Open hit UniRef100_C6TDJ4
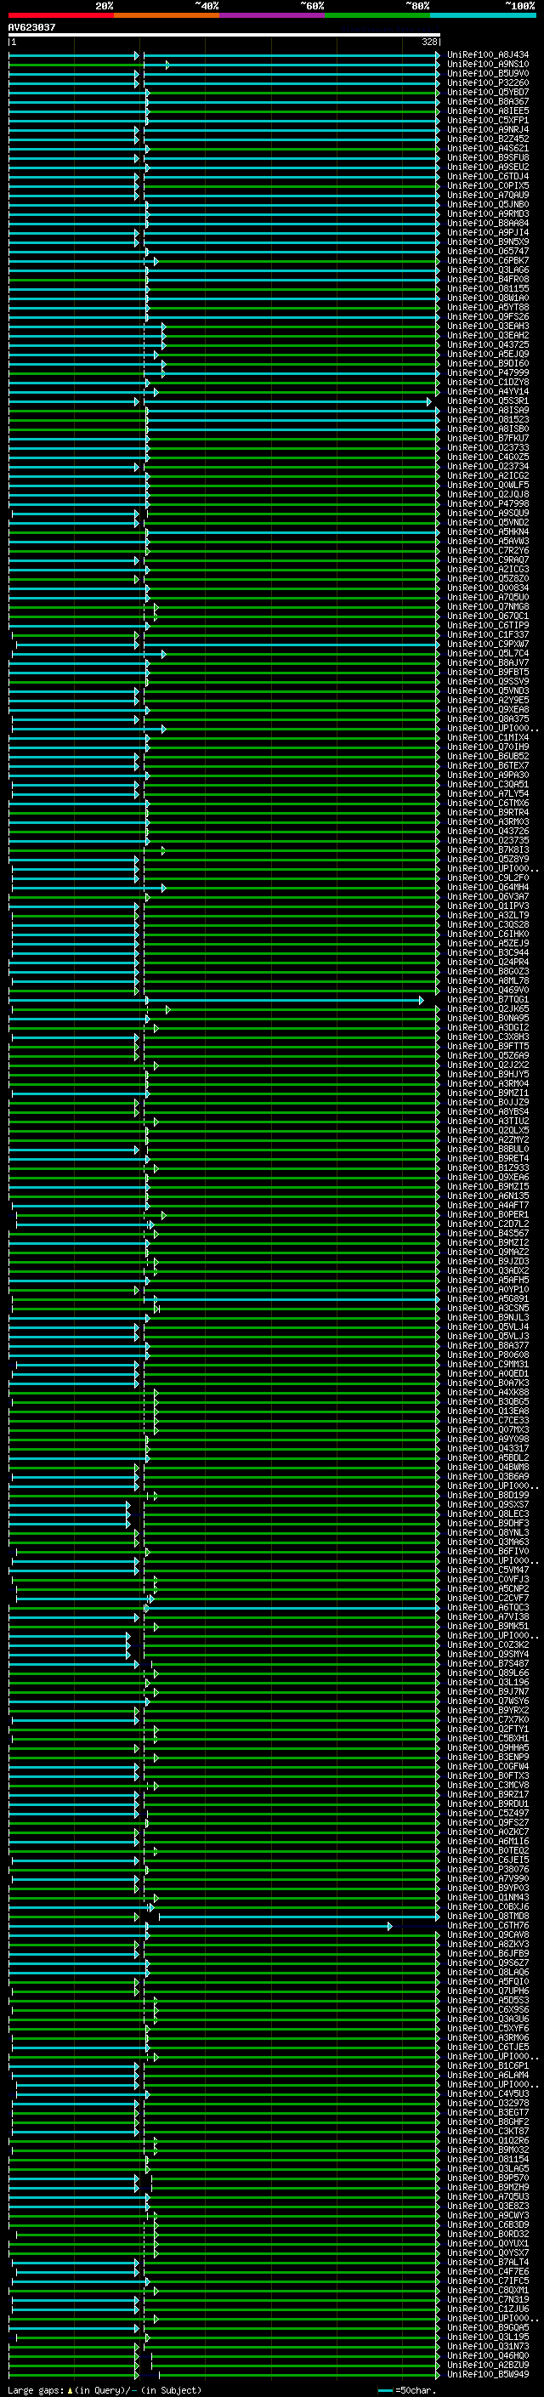Image resolution: width=544 pixels, height=2397 pixels. click(x=488, y=177)
